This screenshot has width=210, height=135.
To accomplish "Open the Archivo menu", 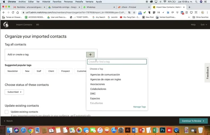I will pos(22,2).
